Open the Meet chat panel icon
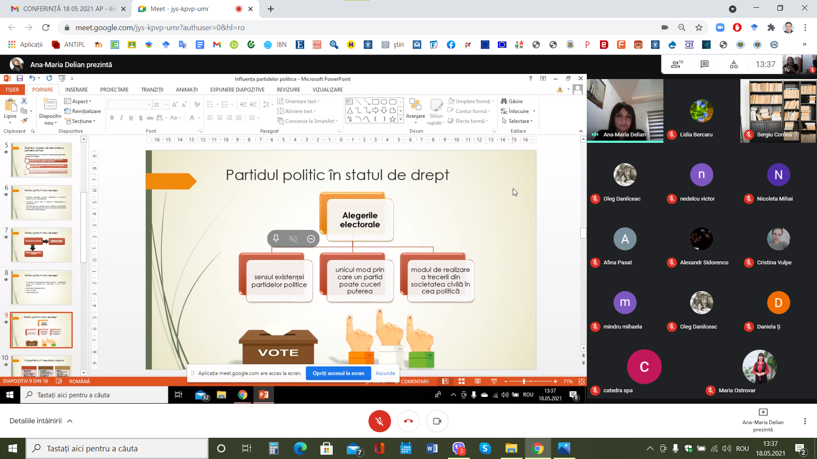The image size is (817, 459). click(705, 65)
